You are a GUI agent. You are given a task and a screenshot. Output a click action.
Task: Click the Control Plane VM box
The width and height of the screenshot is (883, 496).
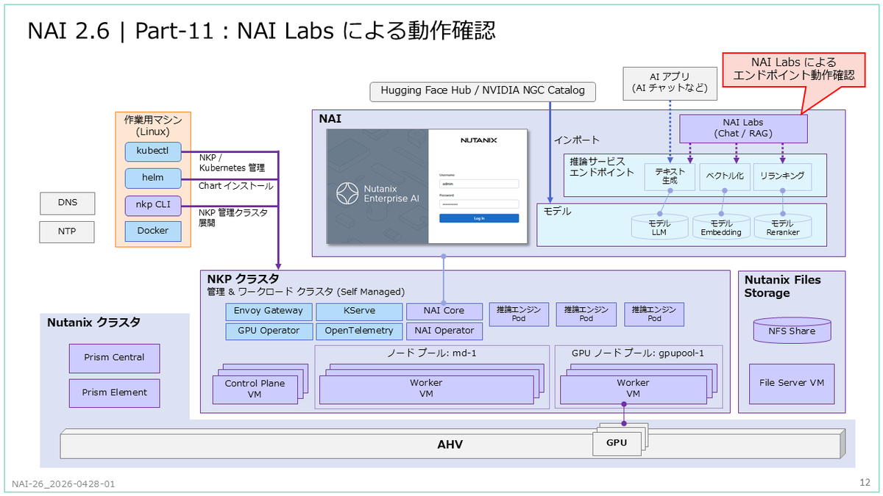(255, 389)
